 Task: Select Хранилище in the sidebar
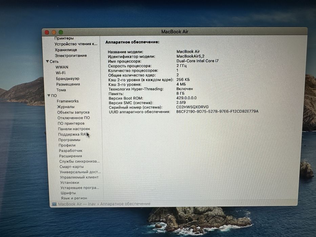pos(66,50)
